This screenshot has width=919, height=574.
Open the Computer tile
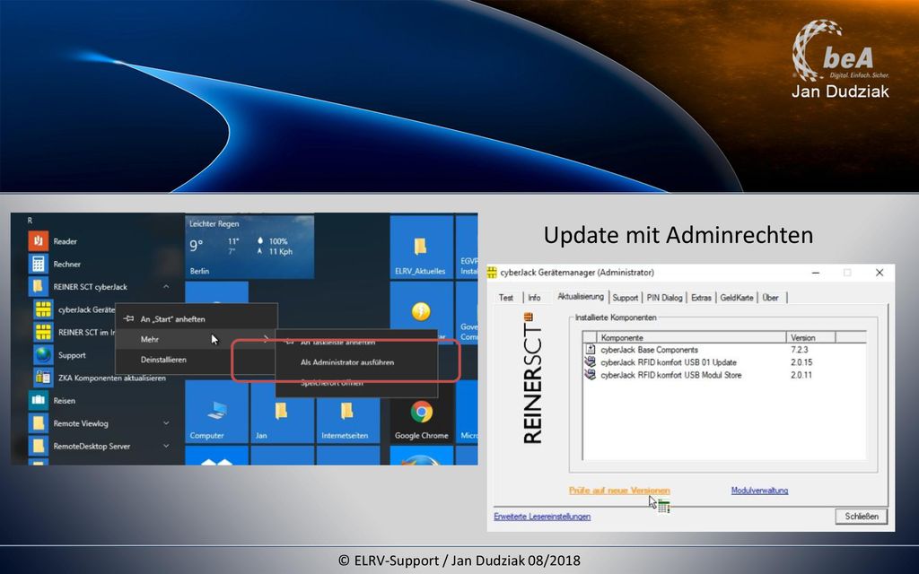click(x=216, y=412)
